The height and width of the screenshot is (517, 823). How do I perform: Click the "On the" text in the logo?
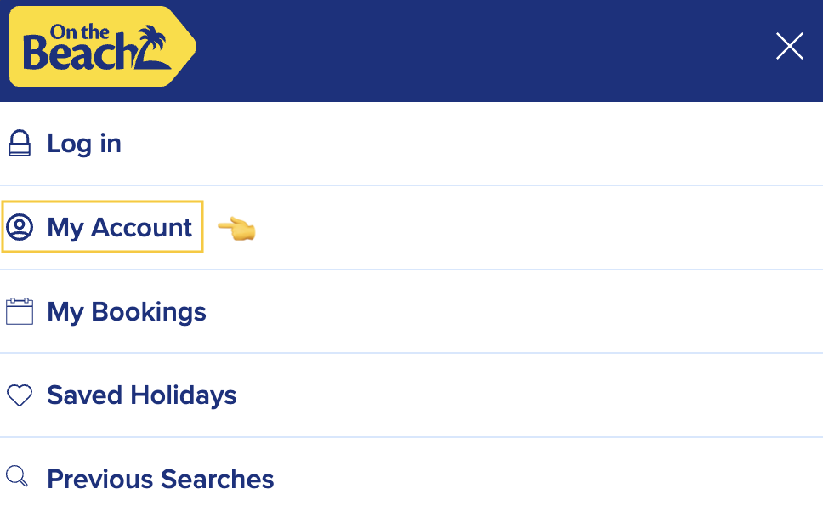coord(79,33)
